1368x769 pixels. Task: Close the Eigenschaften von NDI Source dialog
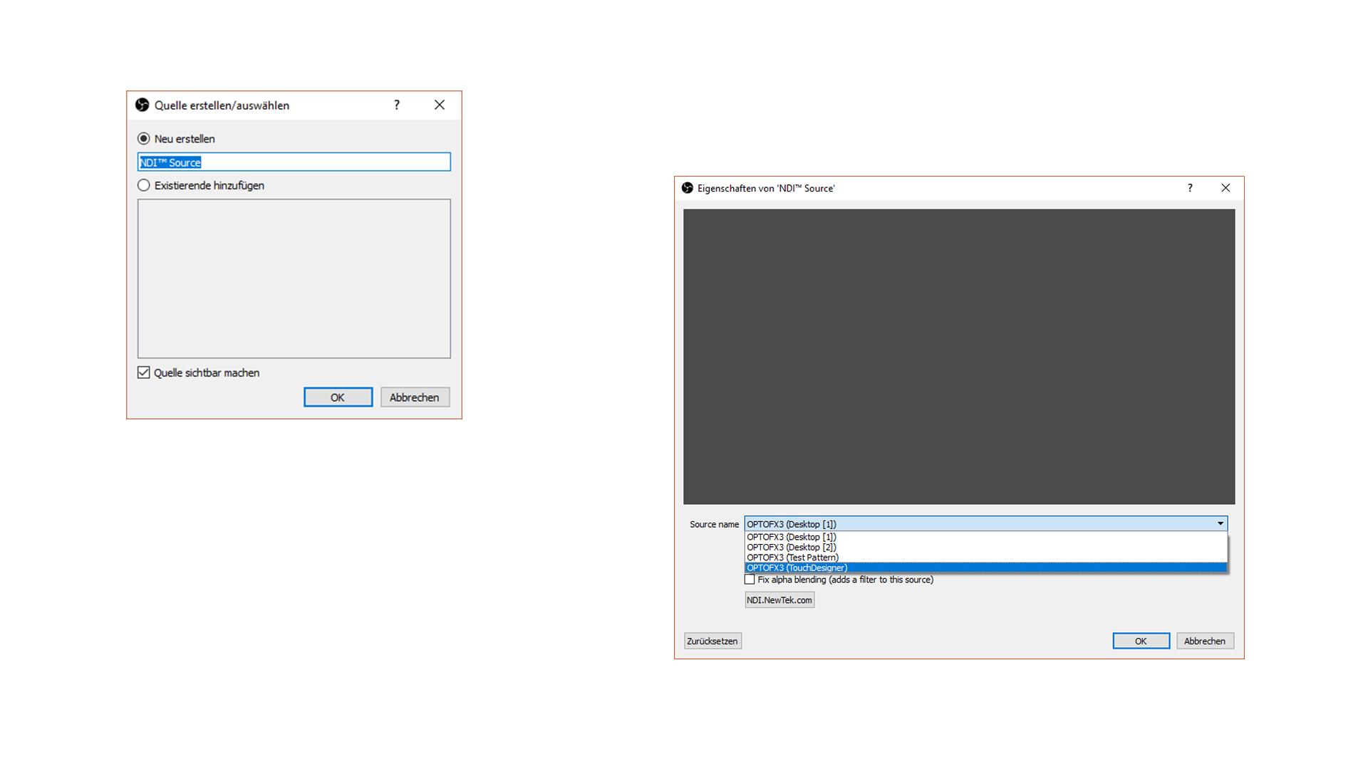(1225, 188)
